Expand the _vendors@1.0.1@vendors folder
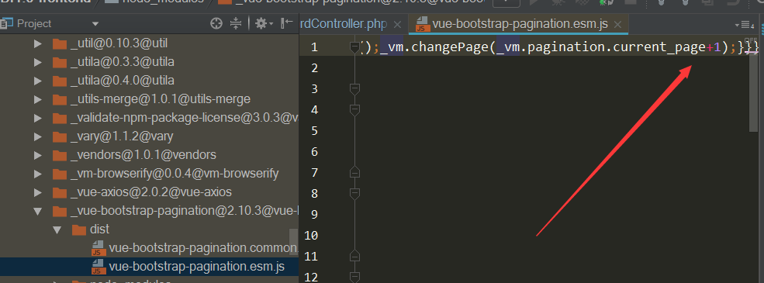 pyautogui.click(x=37, y=155)
